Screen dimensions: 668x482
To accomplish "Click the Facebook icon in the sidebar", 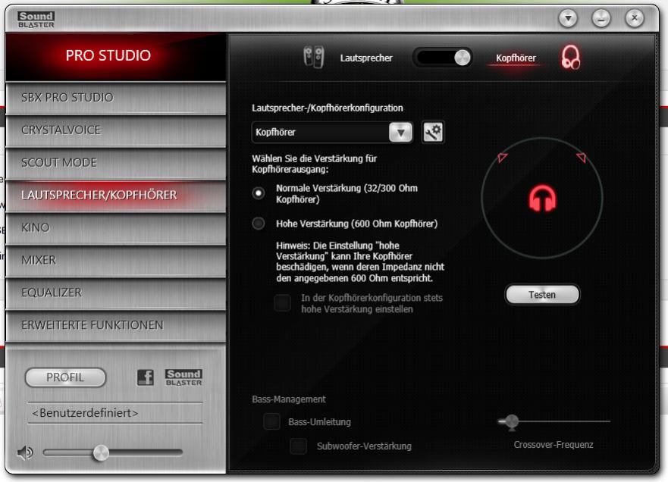I will point(146,377).
